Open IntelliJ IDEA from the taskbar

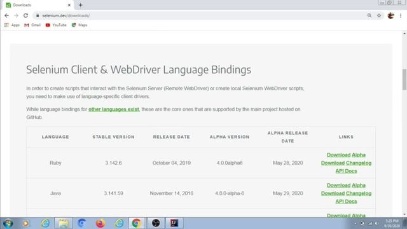click(174, 223)
